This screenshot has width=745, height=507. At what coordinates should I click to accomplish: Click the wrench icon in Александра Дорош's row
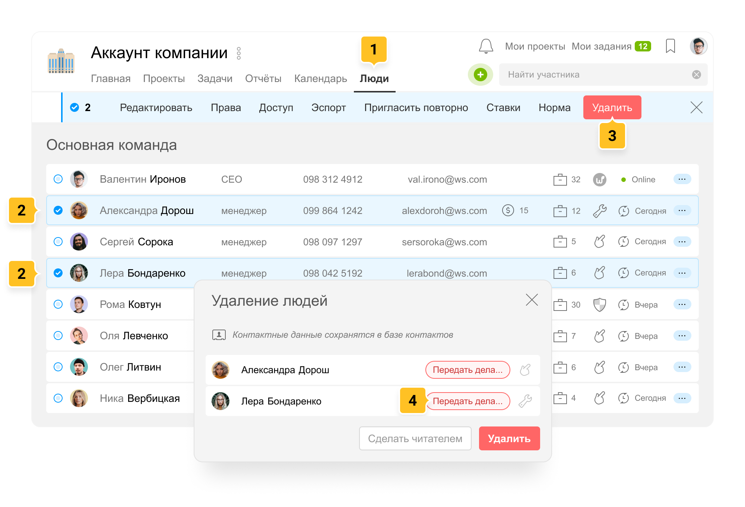coord(599,211)
